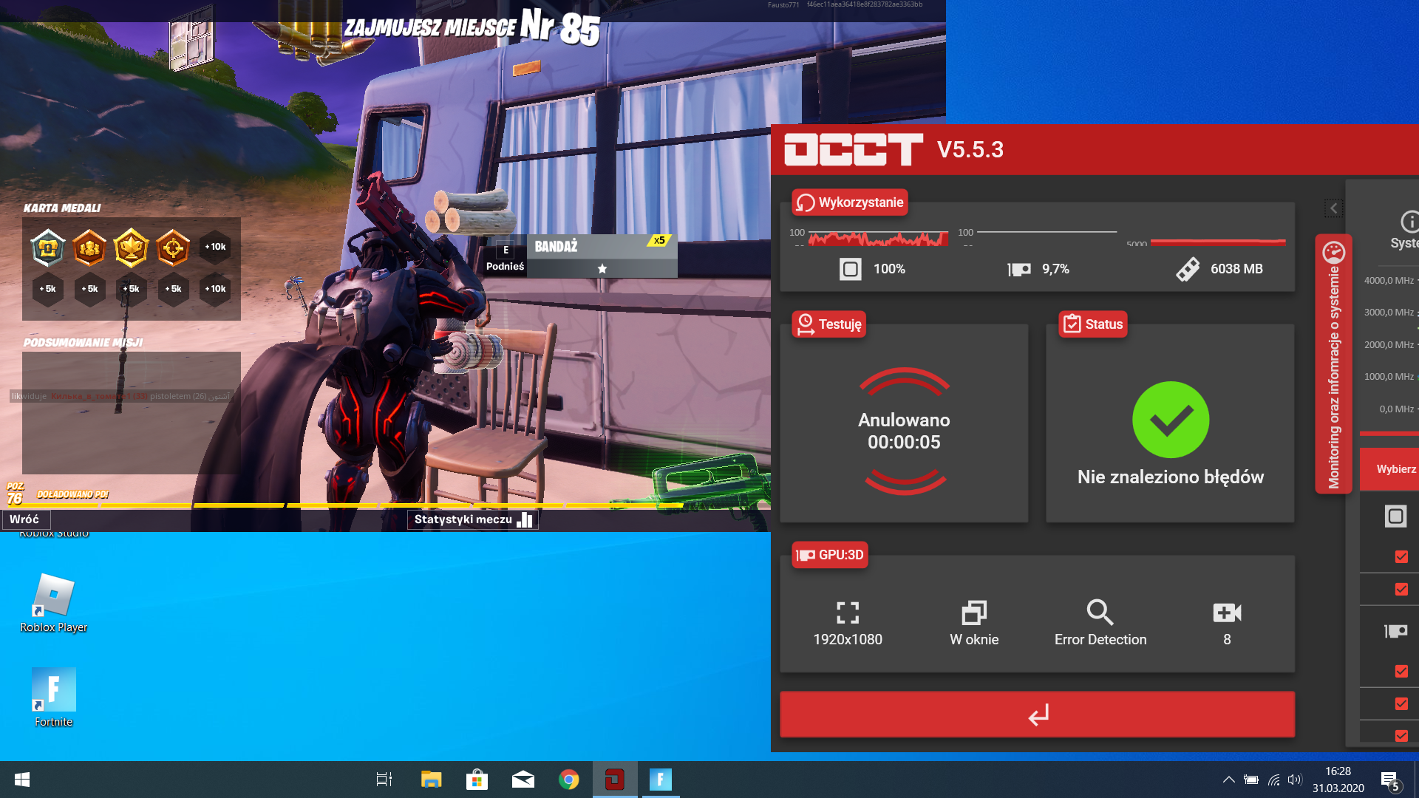
Task: Toggle the second checkbox below the side-panel CPU icon
Action: click(x=1401, y=589)
